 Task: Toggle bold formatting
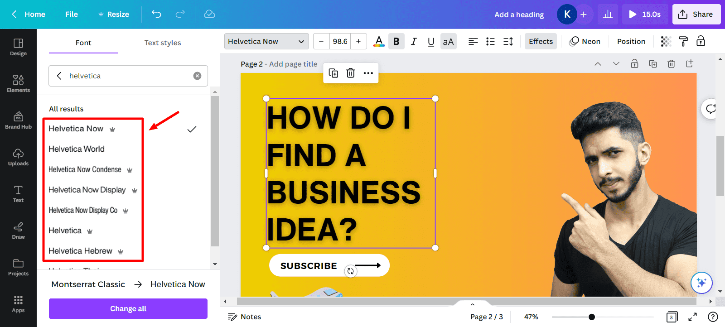(x=396, y=42)
